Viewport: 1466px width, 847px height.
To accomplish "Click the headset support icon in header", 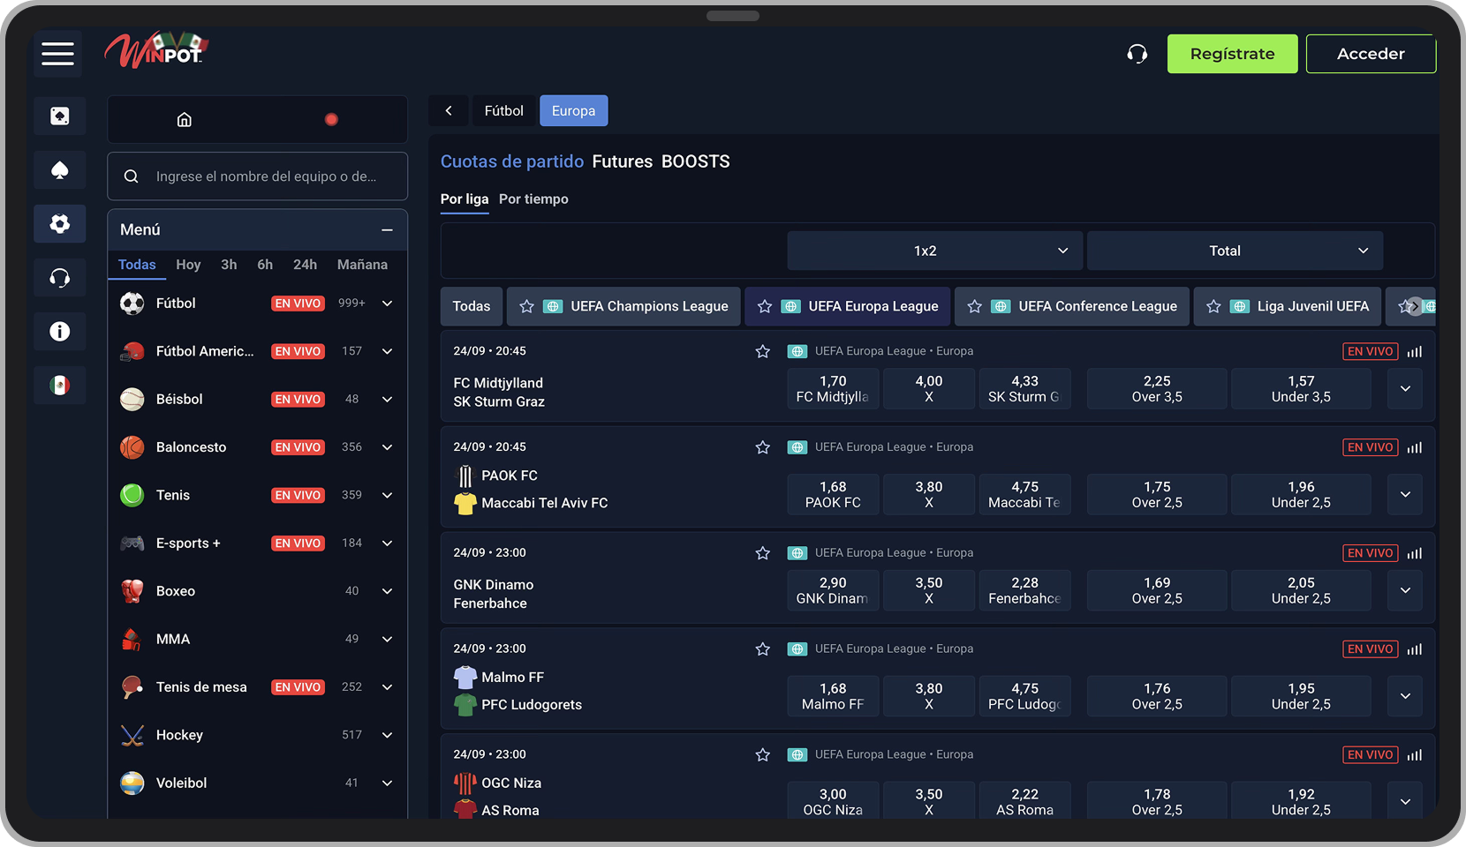I will click(1137, 54).
